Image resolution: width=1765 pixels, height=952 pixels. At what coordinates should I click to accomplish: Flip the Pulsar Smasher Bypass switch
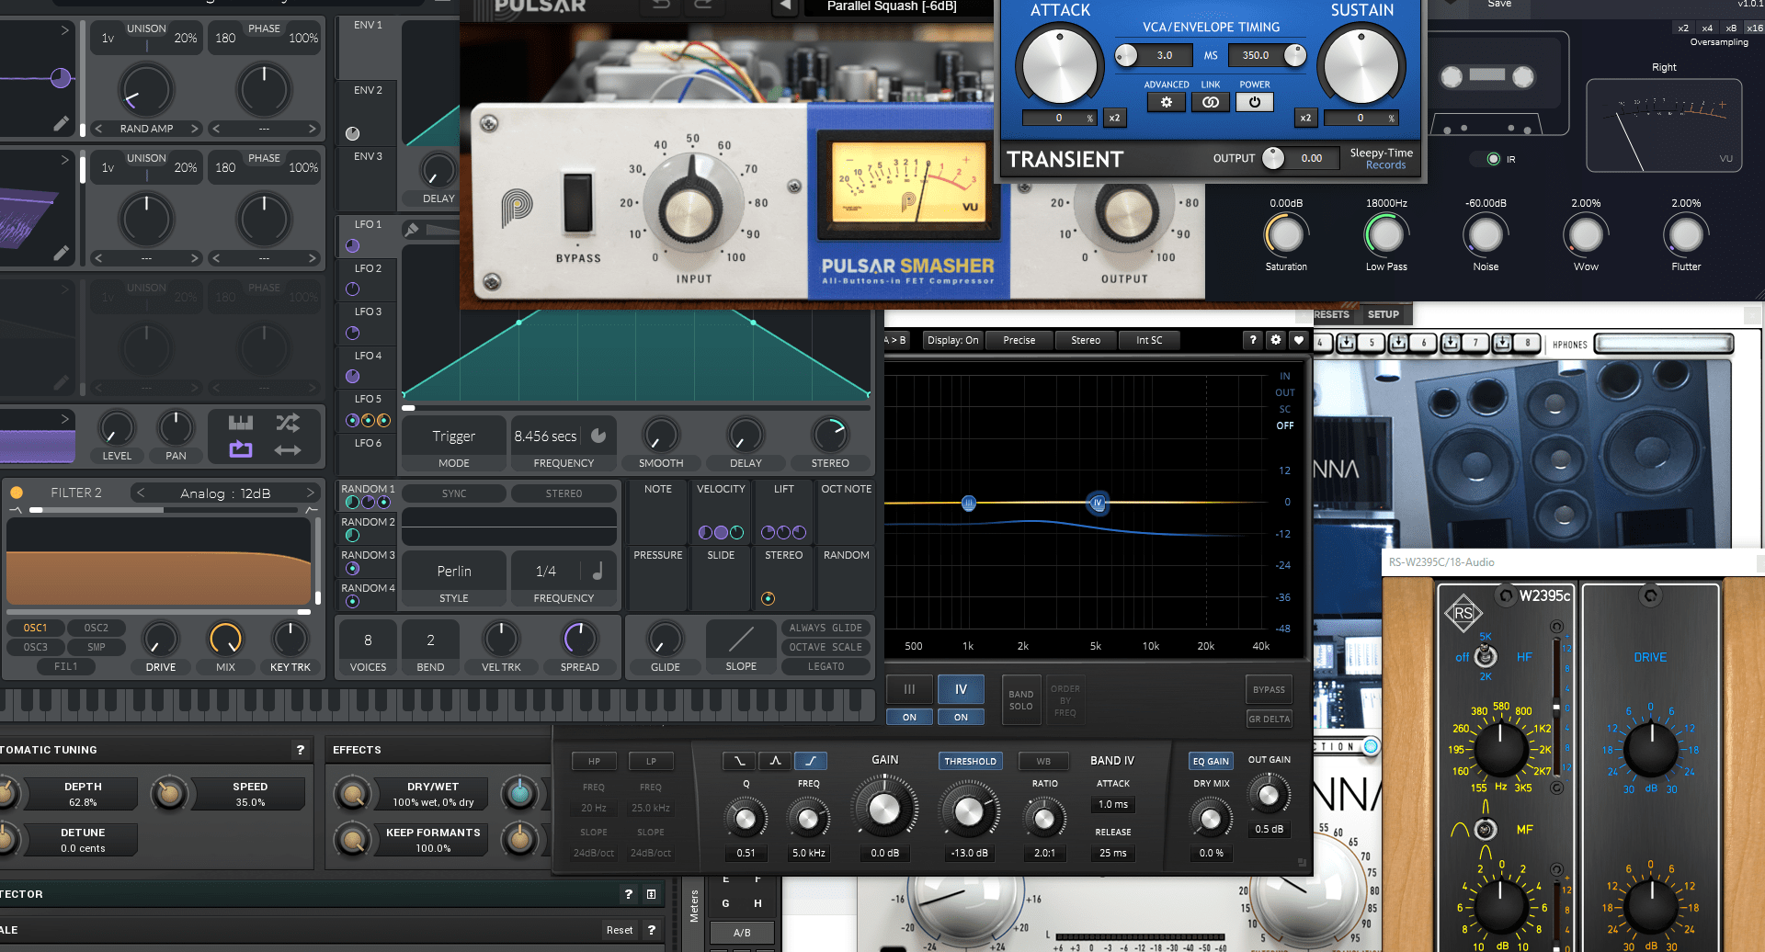pos(578,202)
